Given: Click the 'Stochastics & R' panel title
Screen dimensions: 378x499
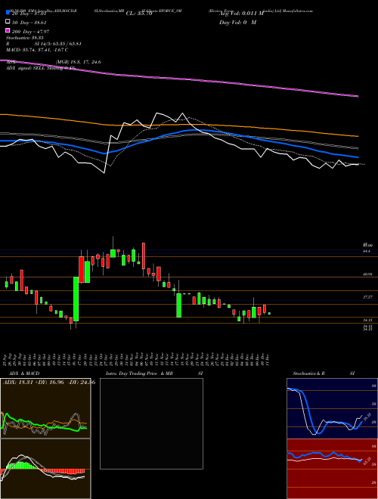Looking at the screenshot, I should [x=309, y=373].
